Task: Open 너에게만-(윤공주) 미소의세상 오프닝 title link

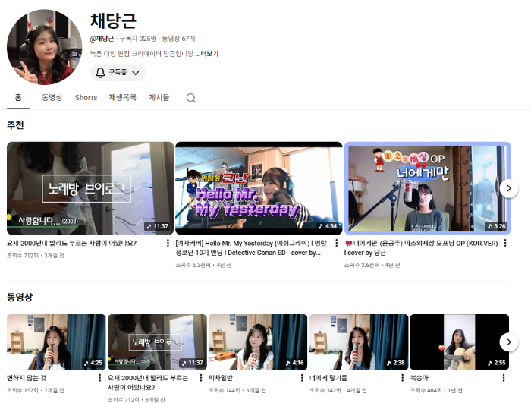Action: pyautogui.click(x=421, y=247)
